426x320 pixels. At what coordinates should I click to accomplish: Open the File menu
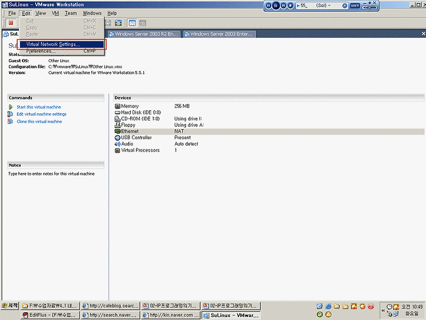click(x=12, y=13)
